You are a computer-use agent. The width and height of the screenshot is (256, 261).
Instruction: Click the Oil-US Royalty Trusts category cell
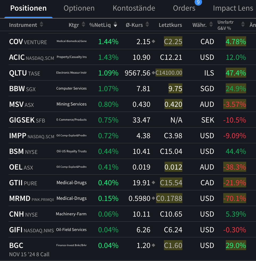72,151
